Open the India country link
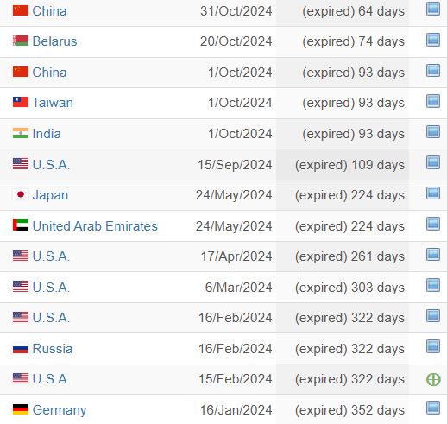The width and height of the screenshot is (447, 424). pyautogui.click(x=47, y=134)
